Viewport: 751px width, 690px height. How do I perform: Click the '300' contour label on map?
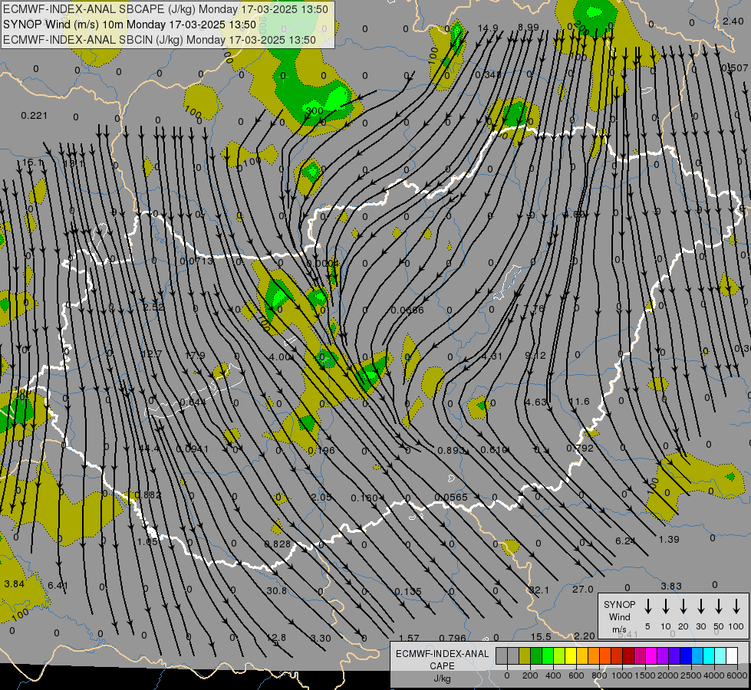coord(315,111)
